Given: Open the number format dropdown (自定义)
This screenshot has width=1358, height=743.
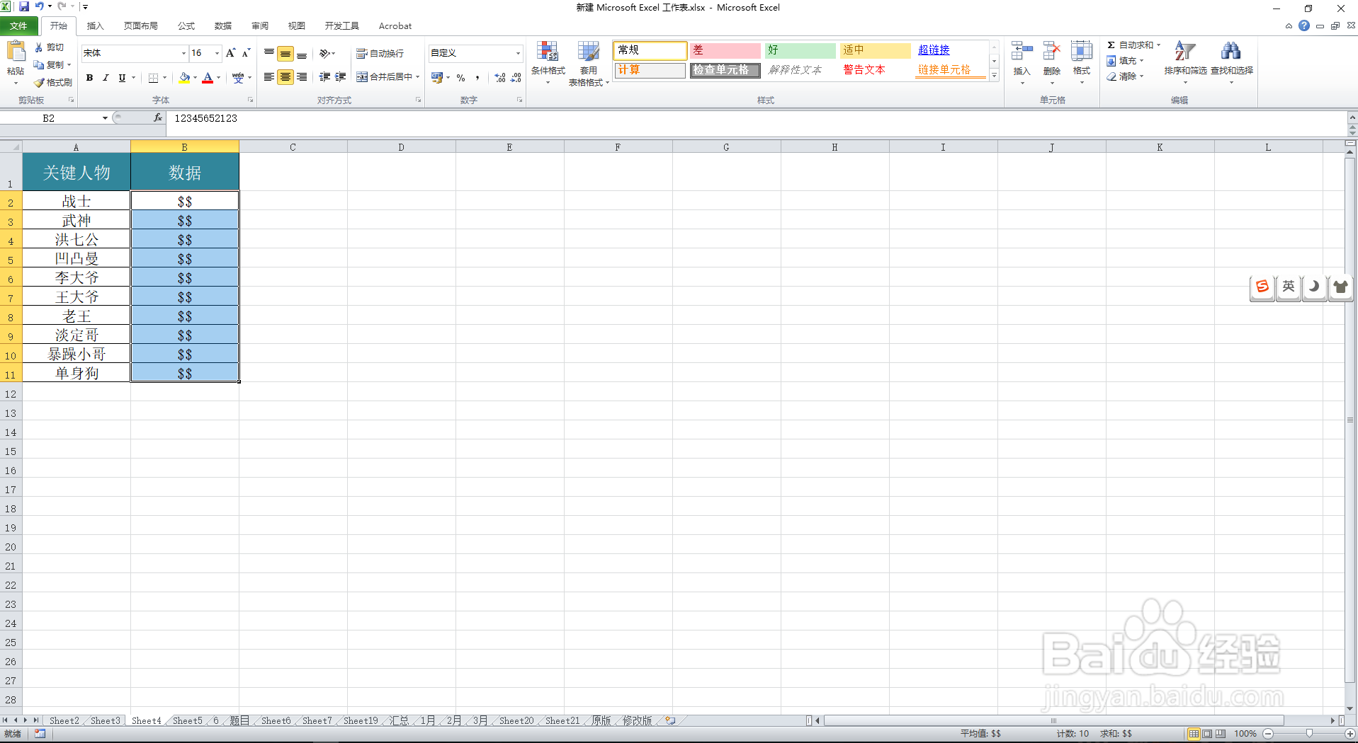Looking at the screenshot, I should [518, 53].
